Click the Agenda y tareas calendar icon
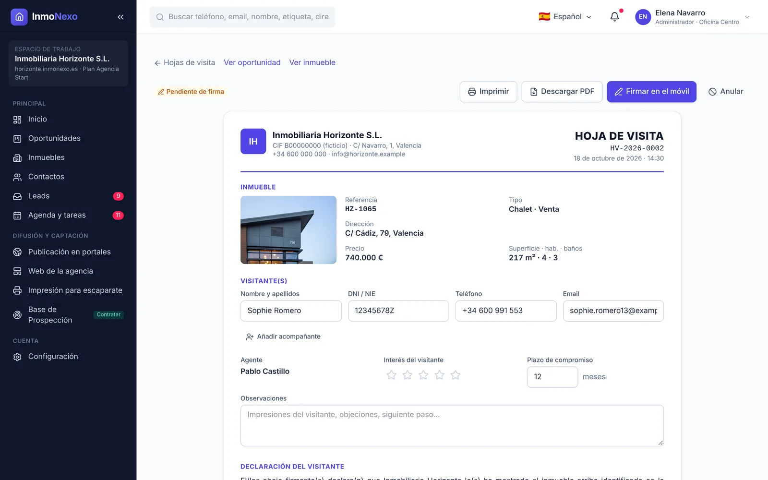The height and width of the screenshot is (480, 768). pyautogui.click(x=17, y=216)
